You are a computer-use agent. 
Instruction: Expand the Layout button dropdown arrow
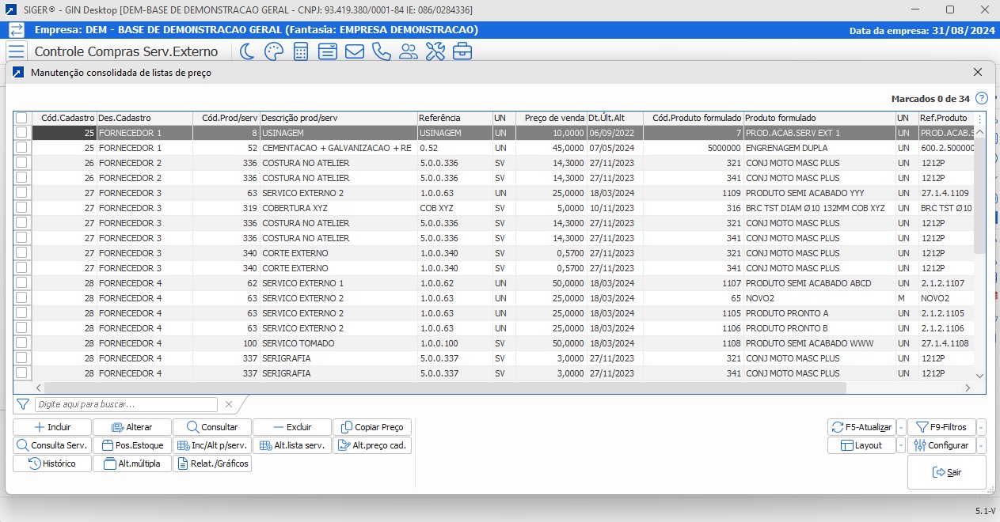(x=901, y=445)
